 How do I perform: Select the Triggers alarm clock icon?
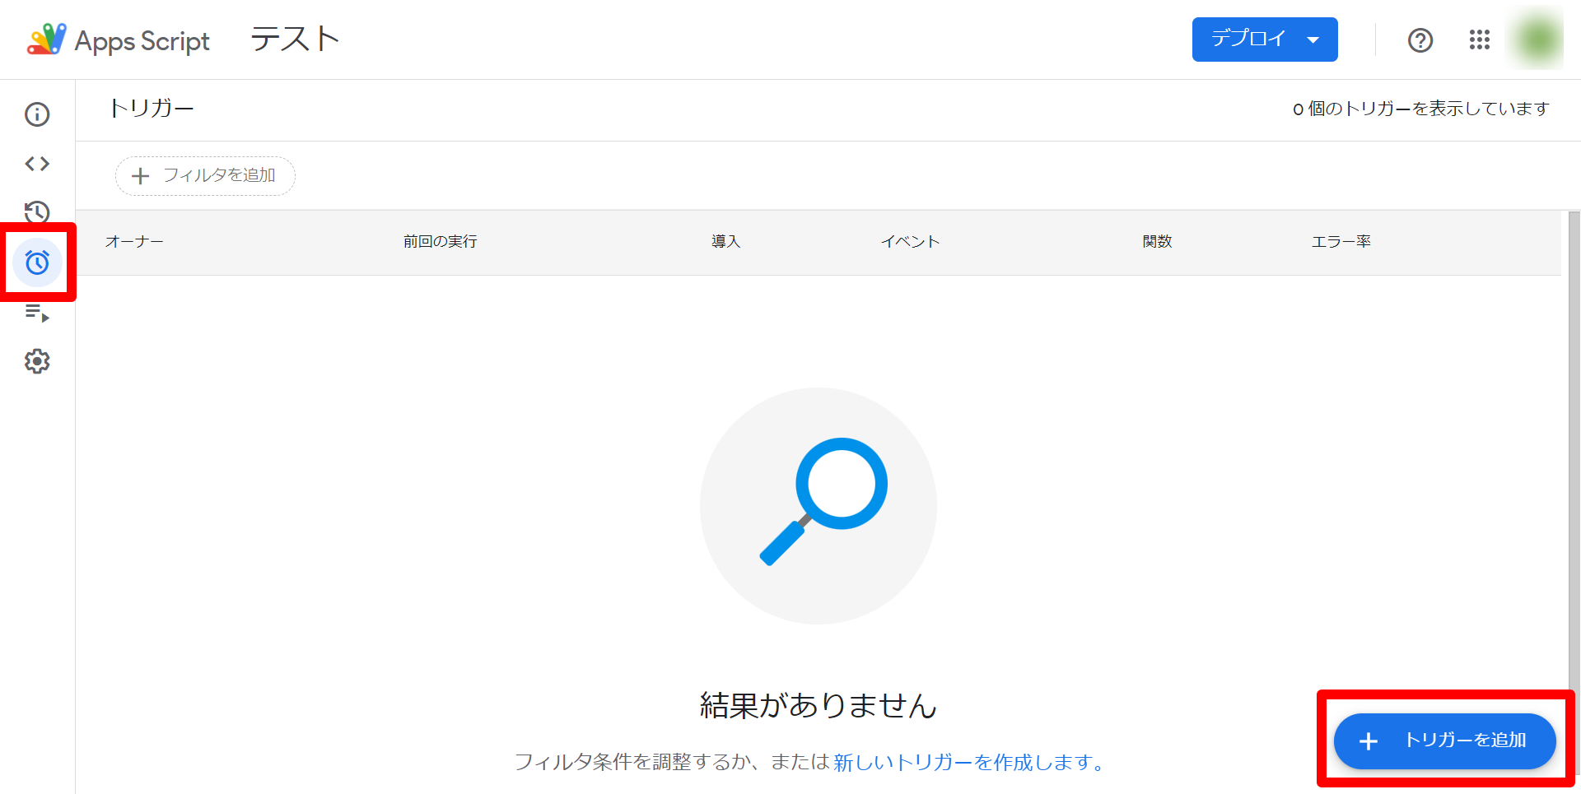coord(36,262)
